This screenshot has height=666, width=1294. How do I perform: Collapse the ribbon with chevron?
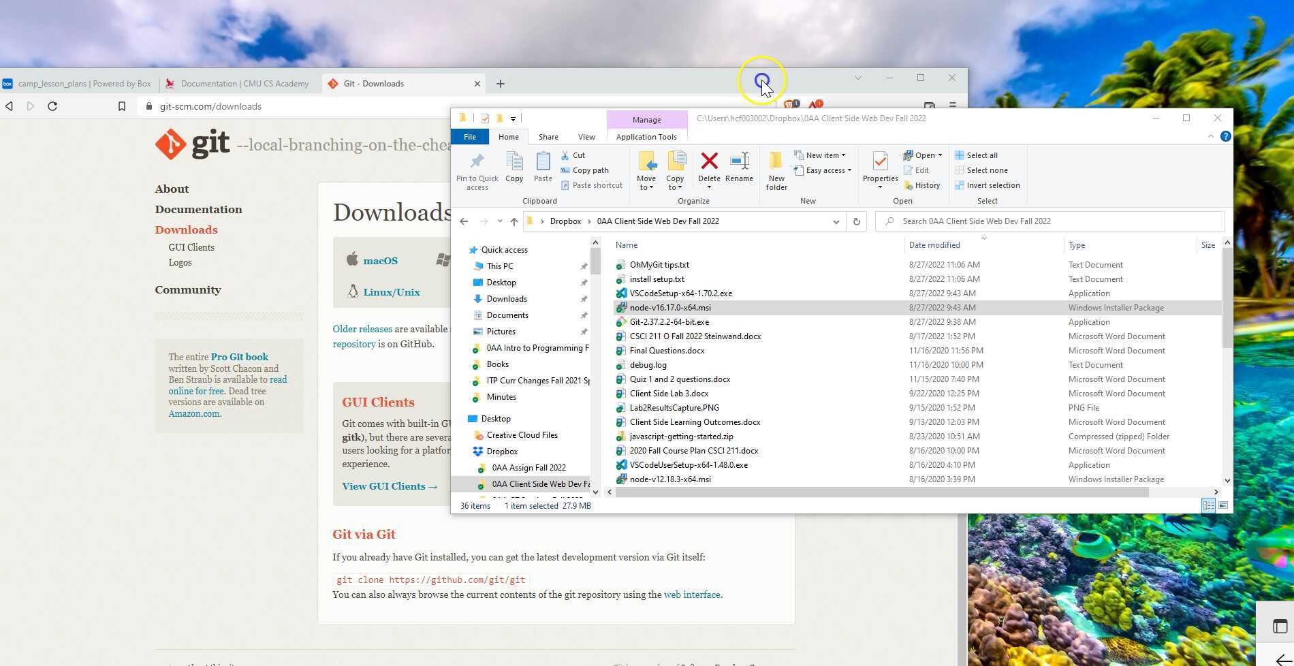tap(1210, 137)
